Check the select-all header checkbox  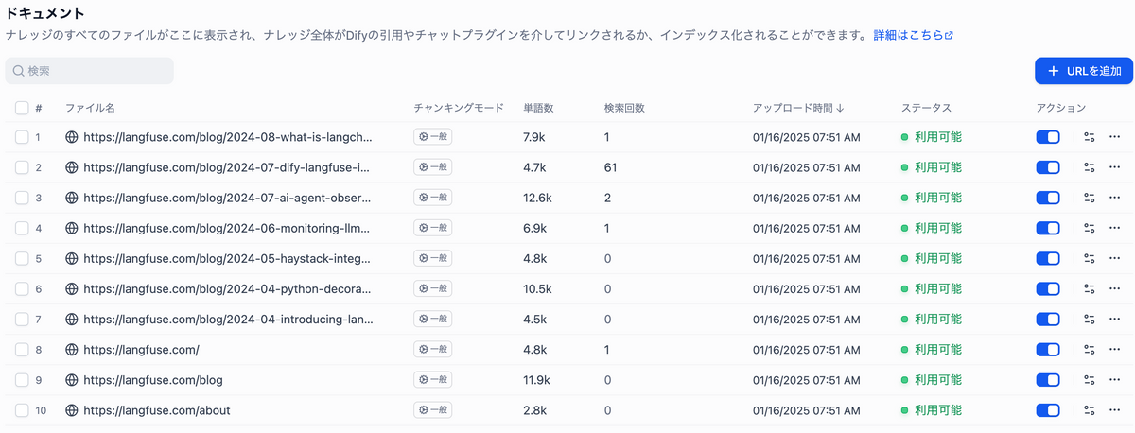[x=22, y=108]
